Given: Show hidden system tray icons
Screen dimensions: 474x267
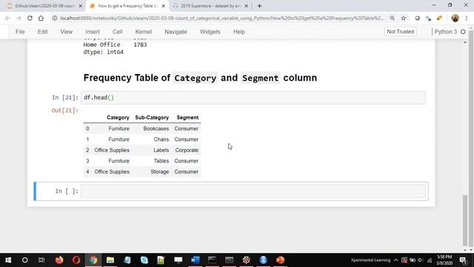Looking at the screenshot, I should coord(395,260).
